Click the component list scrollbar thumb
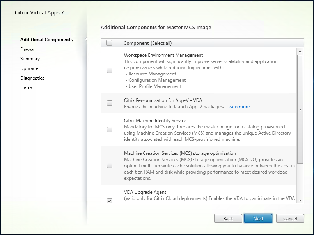 [x=300, y=109]
